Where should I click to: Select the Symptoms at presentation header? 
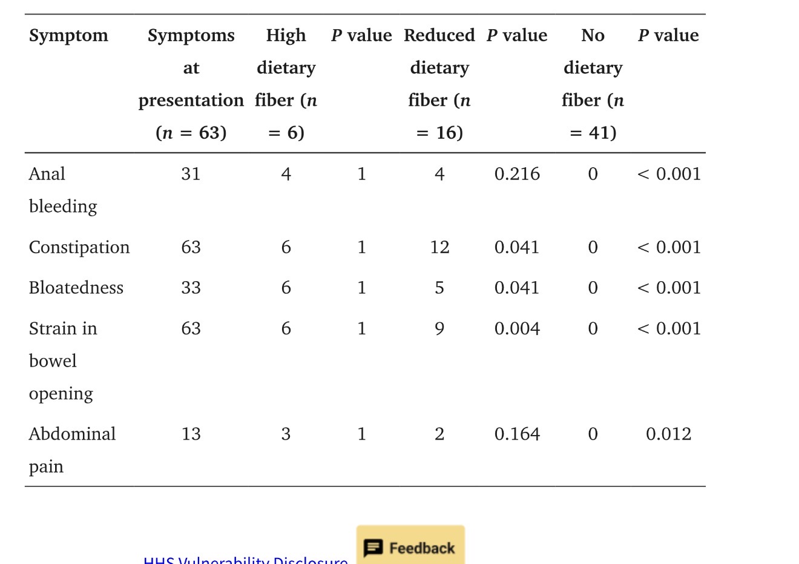click(191, 84)
